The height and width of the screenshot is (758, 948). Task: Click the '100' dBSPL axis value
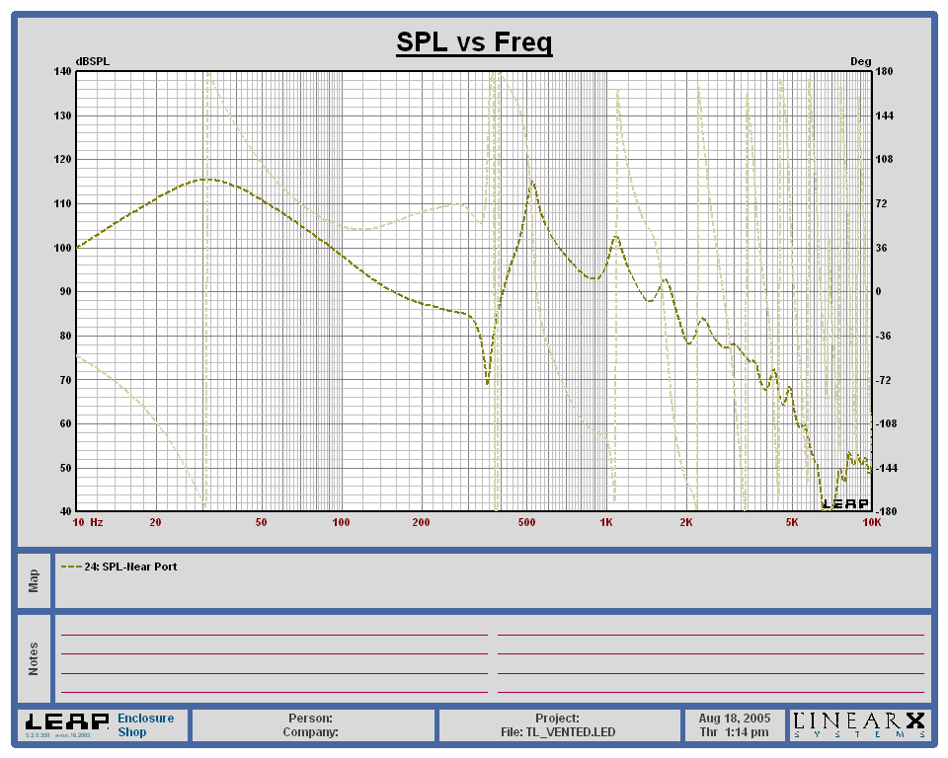pos(62,248)
